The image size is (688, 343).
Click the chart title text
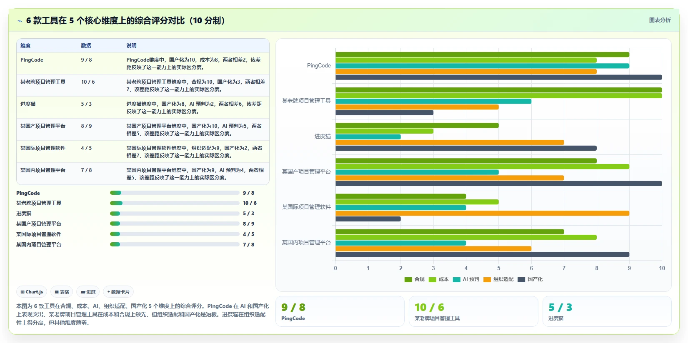(125, 21)
